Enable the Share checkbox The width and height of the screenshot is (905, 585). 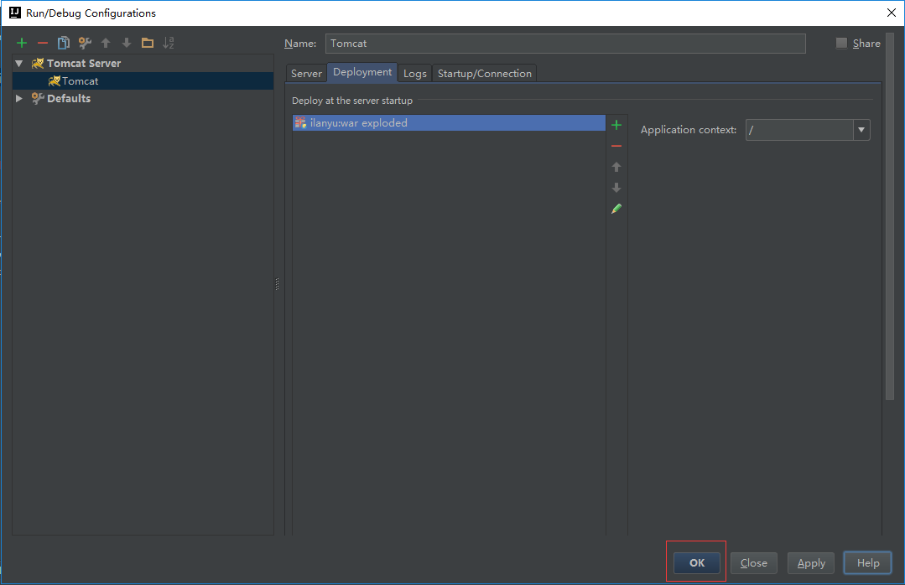click(x=841, y=44)
